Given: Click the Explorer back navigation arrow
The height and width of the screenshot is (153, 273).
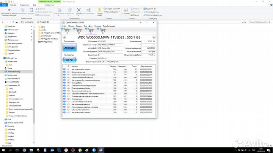Looking at the screenshot, I should pyautogui.click(x=3, y=22).
